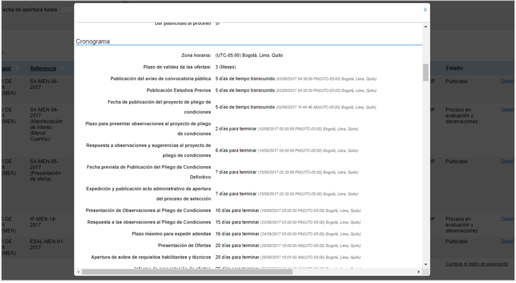Click the Publicado status of SA-MEN-05-2017

456,161
